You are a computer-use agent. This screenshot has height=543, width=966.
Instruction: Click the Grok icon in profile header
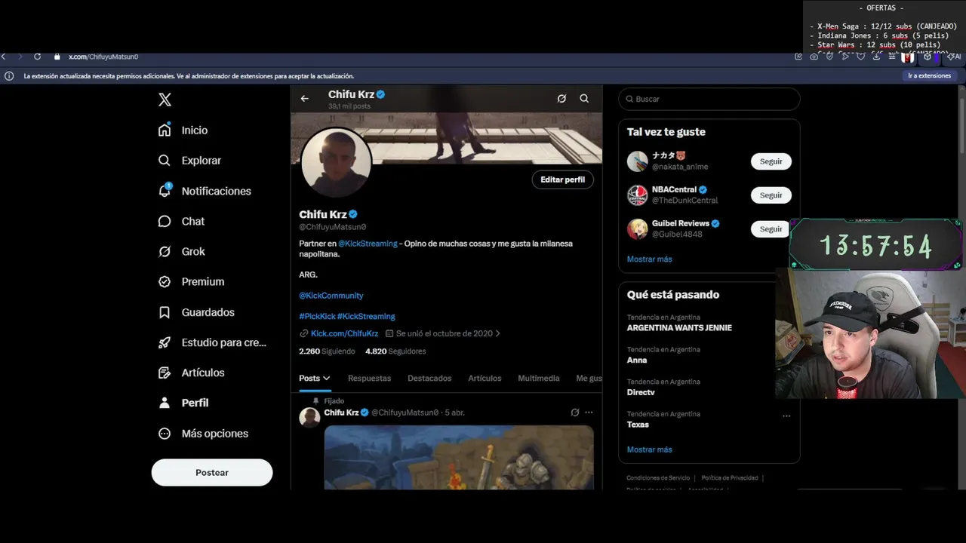click(561, 98)
